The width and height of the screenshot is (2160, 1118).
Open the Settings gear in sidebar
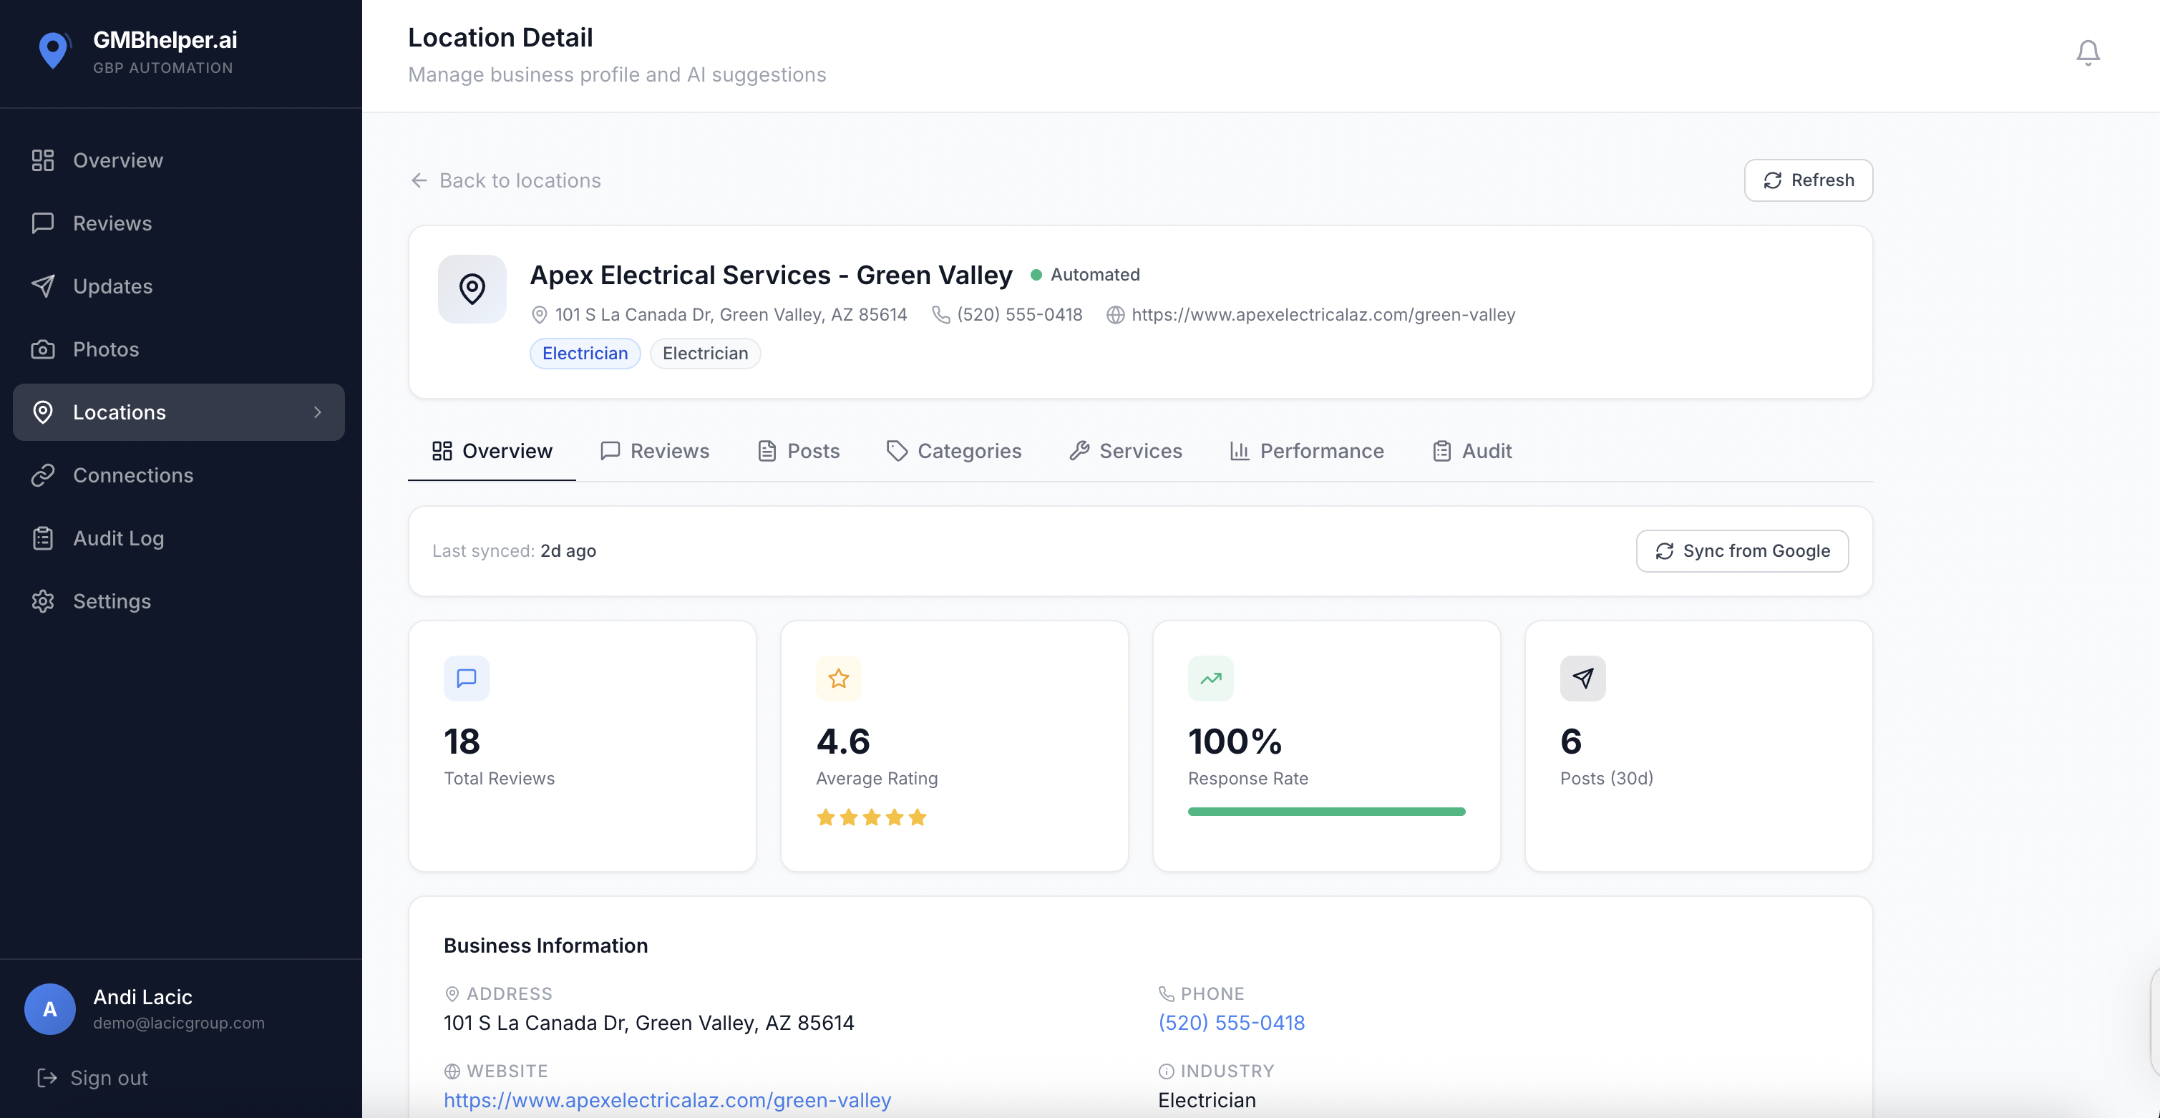point(44,601)
